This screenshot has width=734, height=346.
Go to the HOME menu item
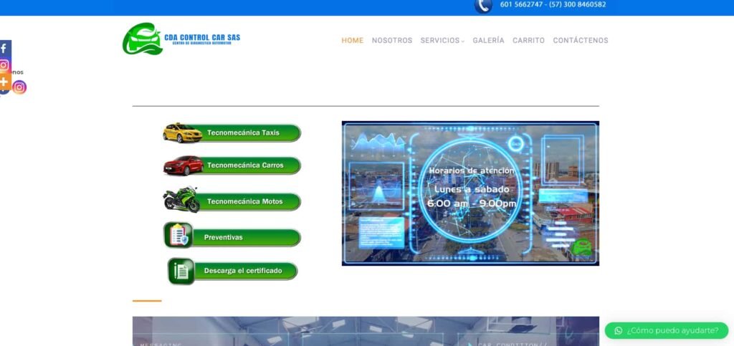(353, 41)
